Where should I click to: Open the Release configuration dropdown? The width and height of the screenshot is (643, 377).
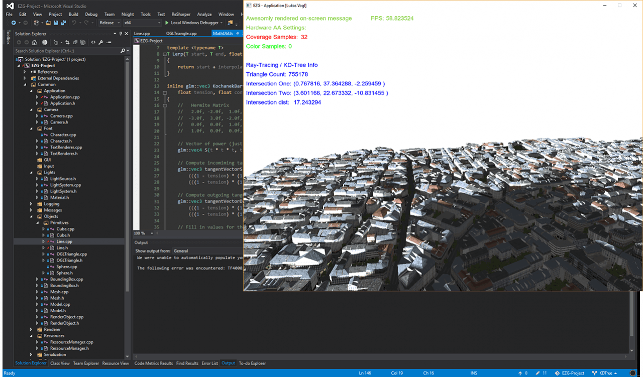click(x=110, y=23)
